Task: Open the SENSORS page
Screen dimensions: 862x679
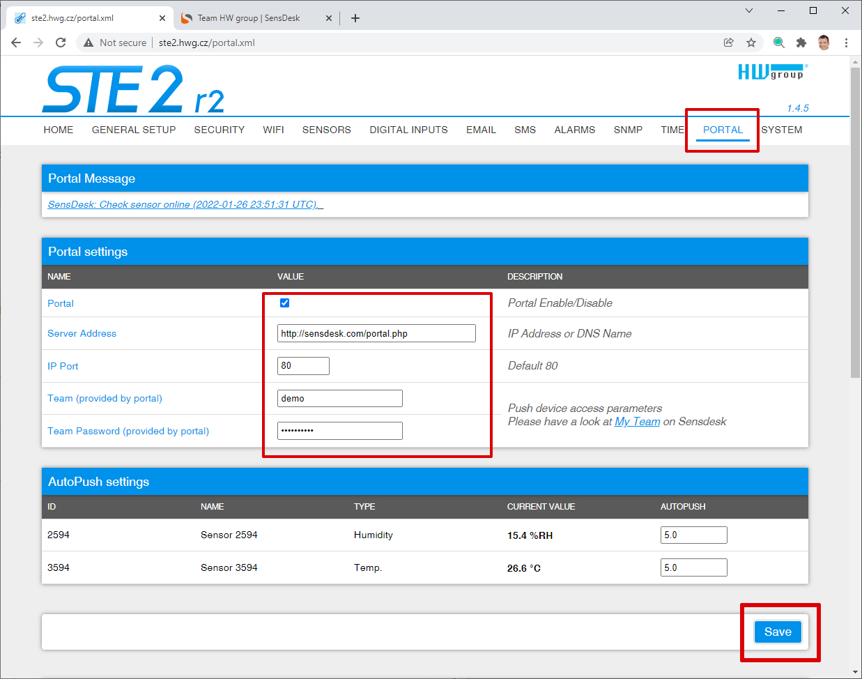Action: click(x=327, y=130)
